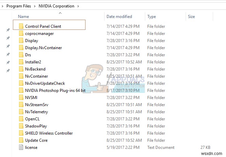
Task: Select the Drs folder icon
Action: coord(21,55)
